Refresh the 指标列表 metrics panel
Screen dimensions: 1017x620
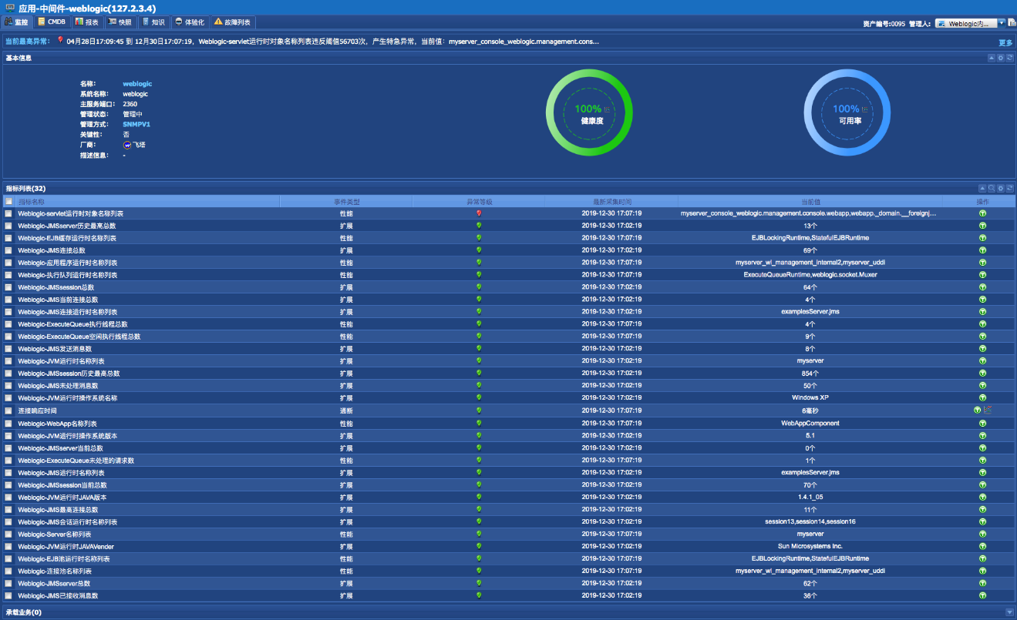(x=1009, y=189)
